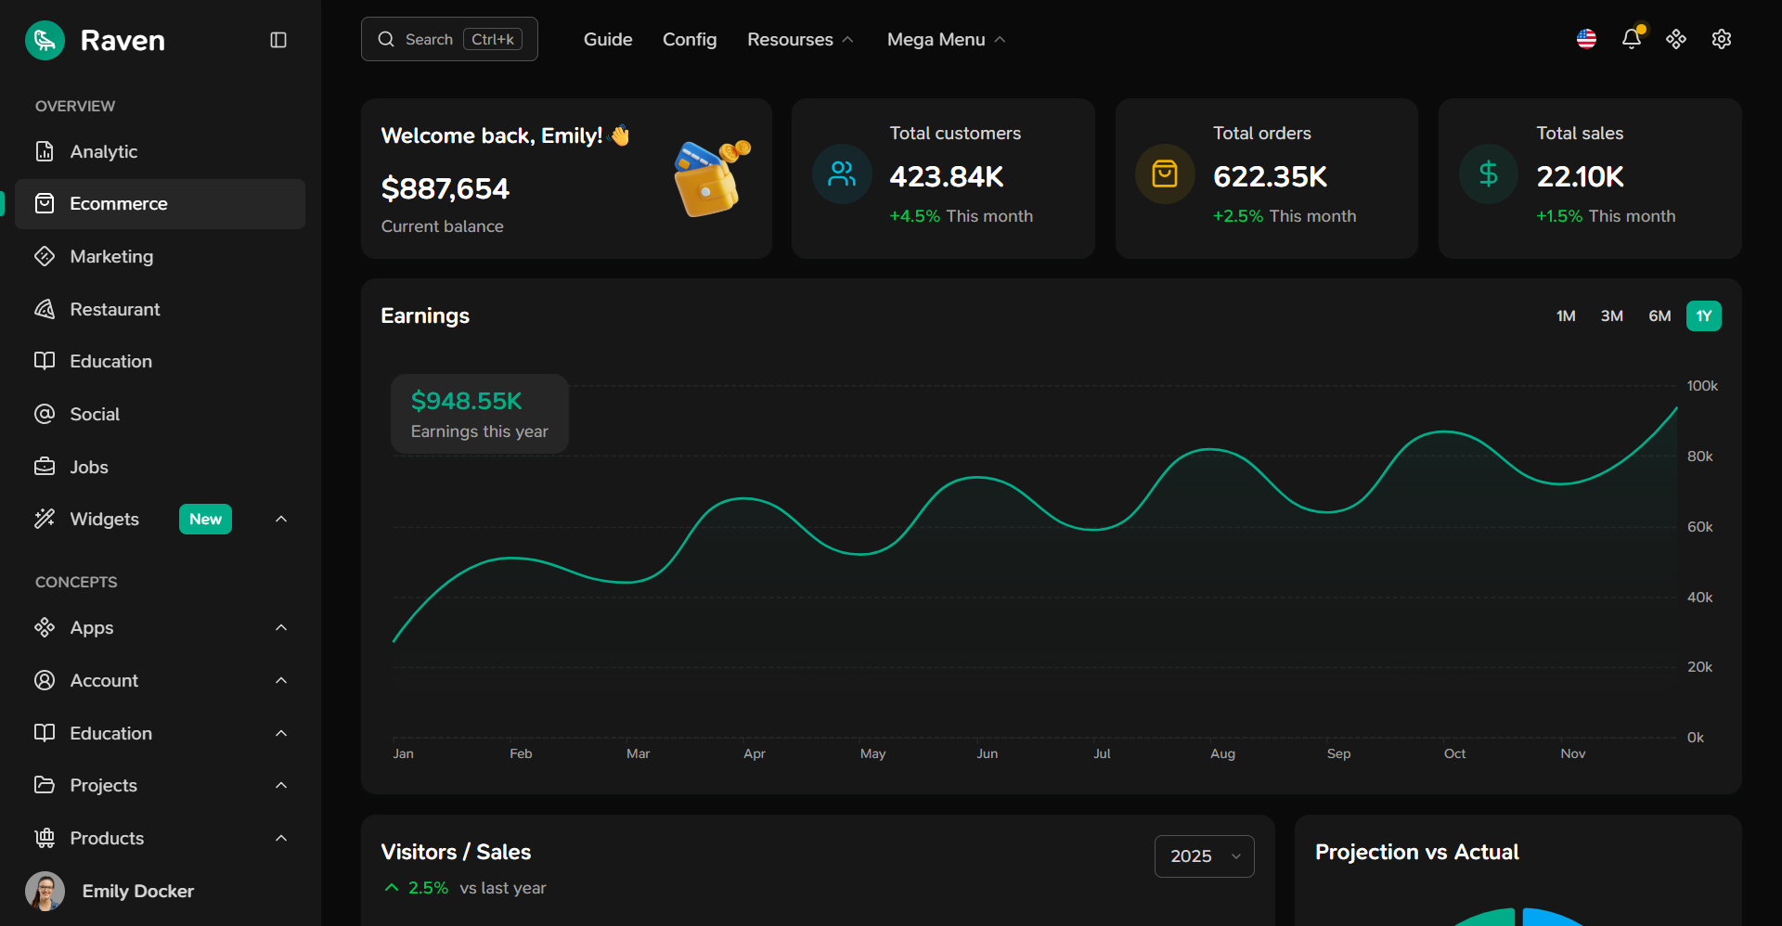This screenshot has width=1782, height=926.
Task: Expand the Education submenu chevron under Concepts
Action: [x=281, y=733]
